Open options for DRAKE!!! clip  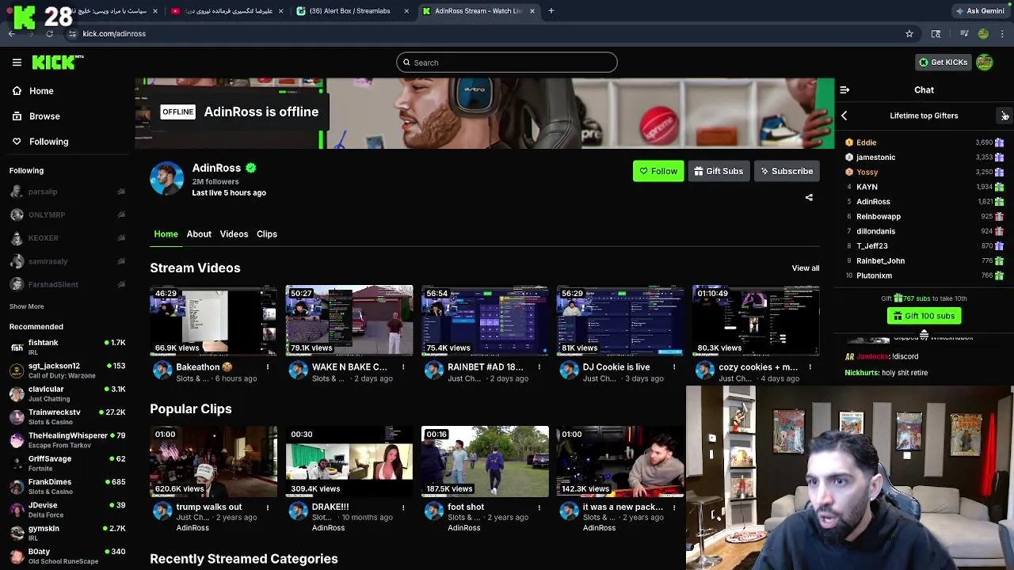click(x=403, y=507)
